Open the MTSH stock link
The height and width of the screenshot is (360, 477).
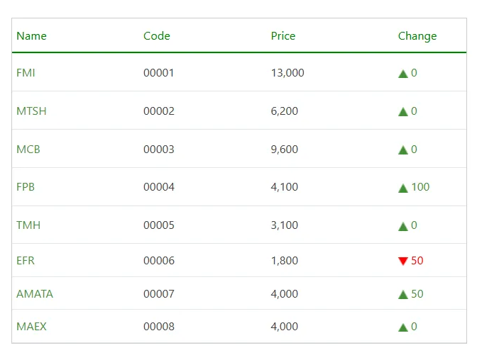pyautogui.click(x=31, y=111)
